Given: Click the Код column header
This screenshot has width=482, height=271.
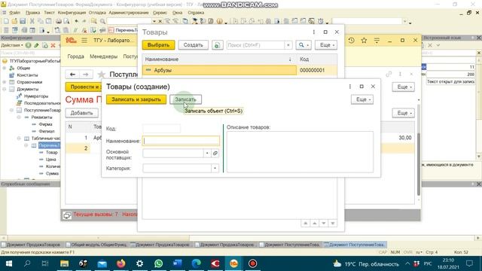Looking at the screenshot, I should 316,59.
